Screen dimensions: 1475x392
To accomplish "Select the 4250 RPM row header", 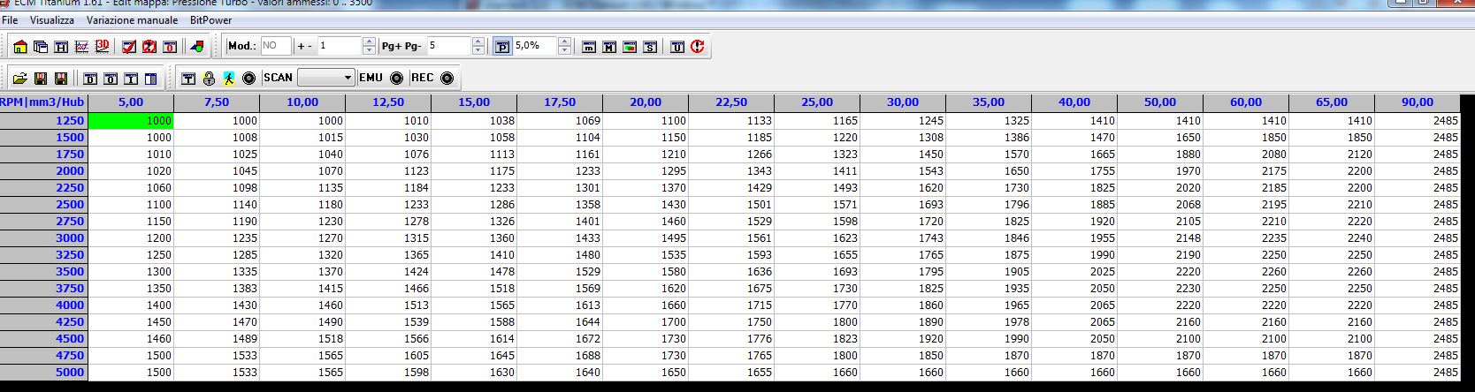I will click(x=43, y=322).
